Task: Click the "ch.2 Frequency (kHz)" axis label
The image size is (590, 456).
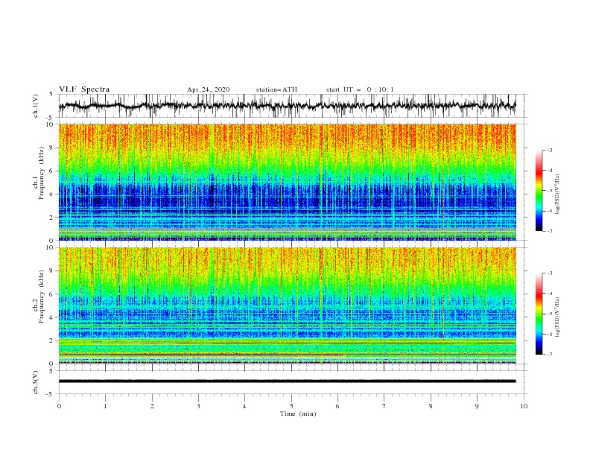Action: (x=39, y=297)
